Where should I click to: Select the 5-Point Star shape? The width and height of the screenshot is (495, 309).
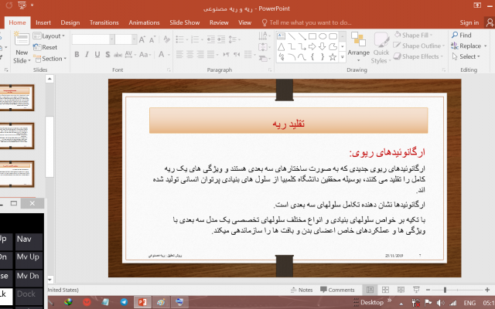click(x=333, y=57)
